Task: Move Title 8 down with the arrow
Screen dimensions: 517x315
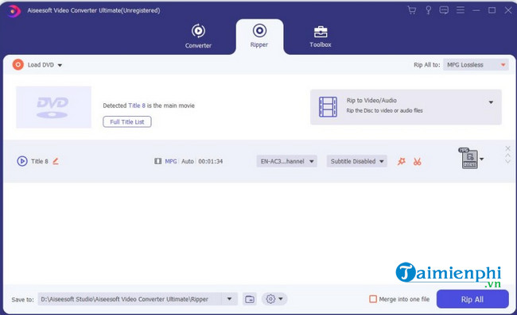Action: (507, 161)
